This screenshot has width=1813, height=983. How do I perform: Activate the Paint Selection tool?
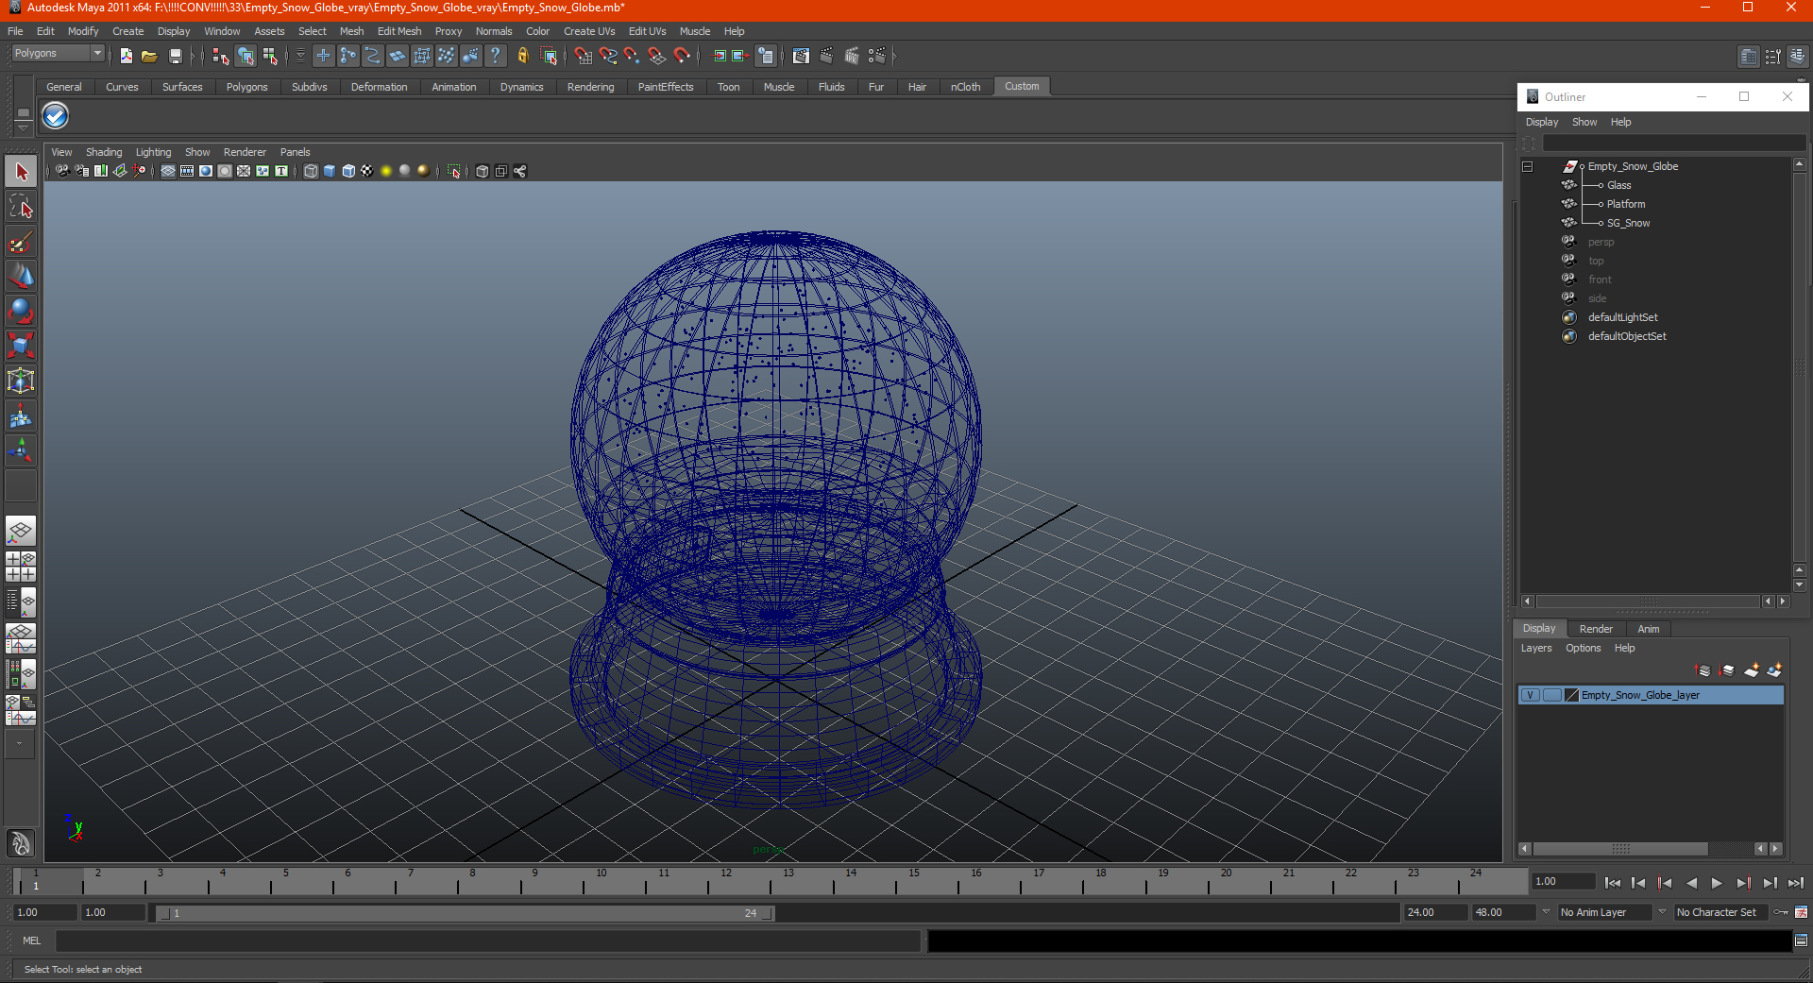pos(21,242)
